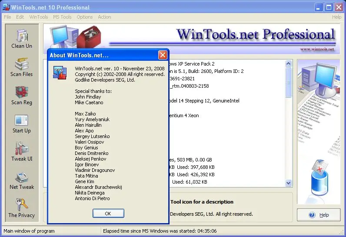Open The Privacy tool icon
Viewport: 346px width, 237px height.
click(x=22, y=208)
